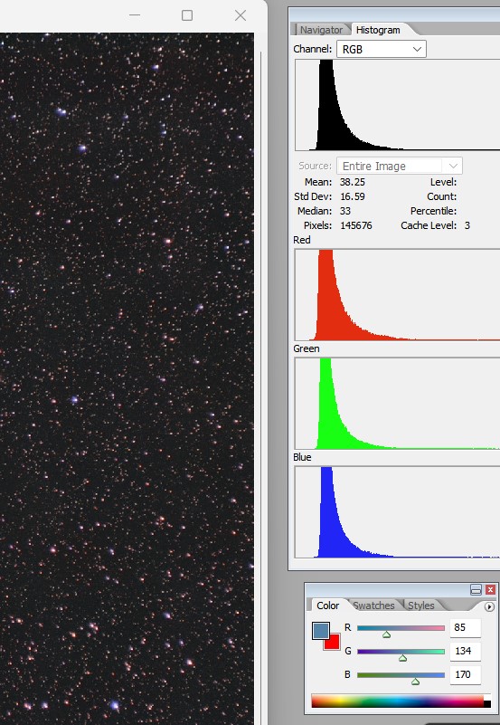The image size is (500, 725).
Task: Click the Mean value 38.25
Action: click(x=353, y=182)
